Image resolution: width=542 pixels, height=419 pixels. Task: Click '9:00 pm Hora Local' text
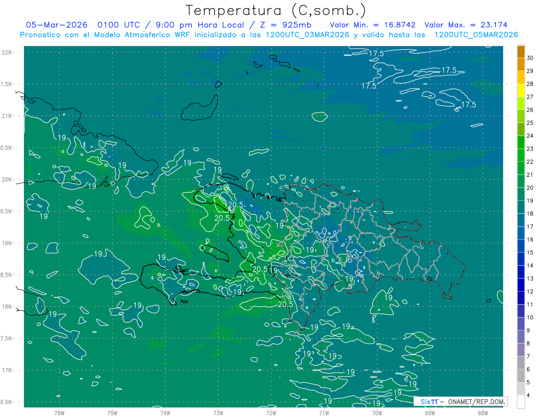(x=199, y=25)
